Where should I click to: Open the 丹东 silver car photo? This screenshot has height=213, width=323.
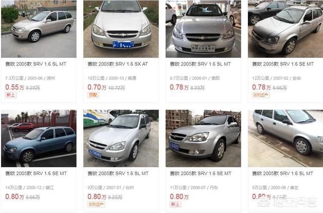coord(203,138)
